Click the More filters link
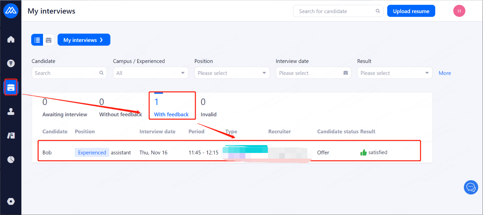483x215 pixels. (x=445, y=73)
